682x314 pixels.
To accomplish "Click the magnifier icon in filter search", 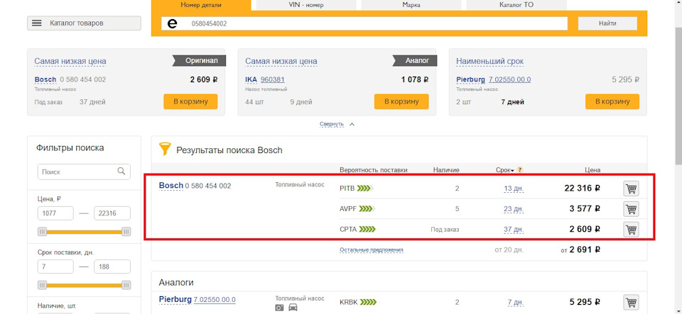I will pos(121,172).
